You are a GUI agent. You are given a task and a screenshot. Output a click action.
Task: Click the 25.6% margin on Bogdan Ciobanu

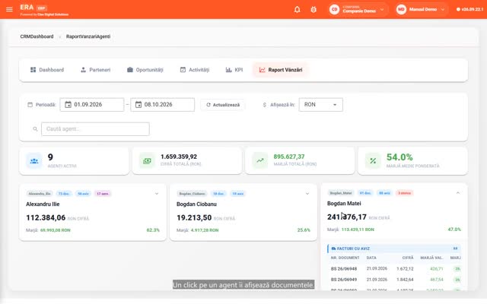coord(304,230)
